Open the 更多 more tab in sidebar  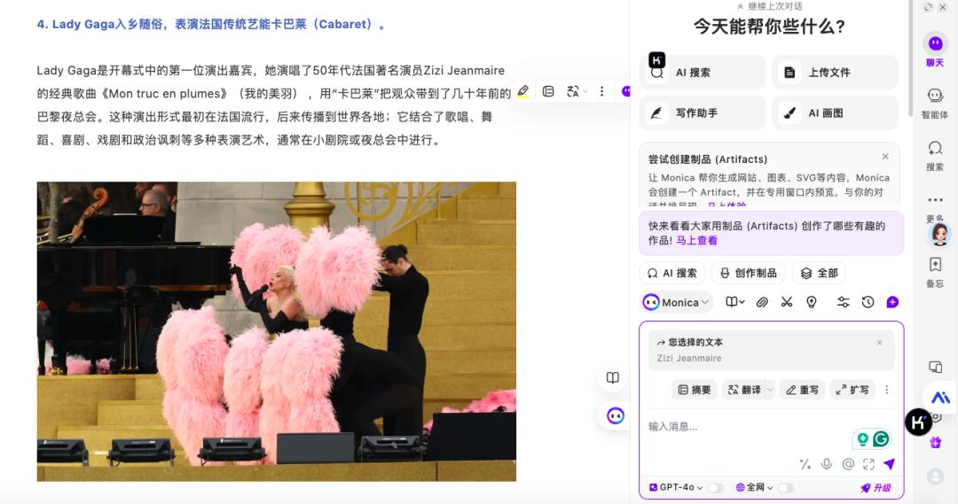tap(935, 207)
